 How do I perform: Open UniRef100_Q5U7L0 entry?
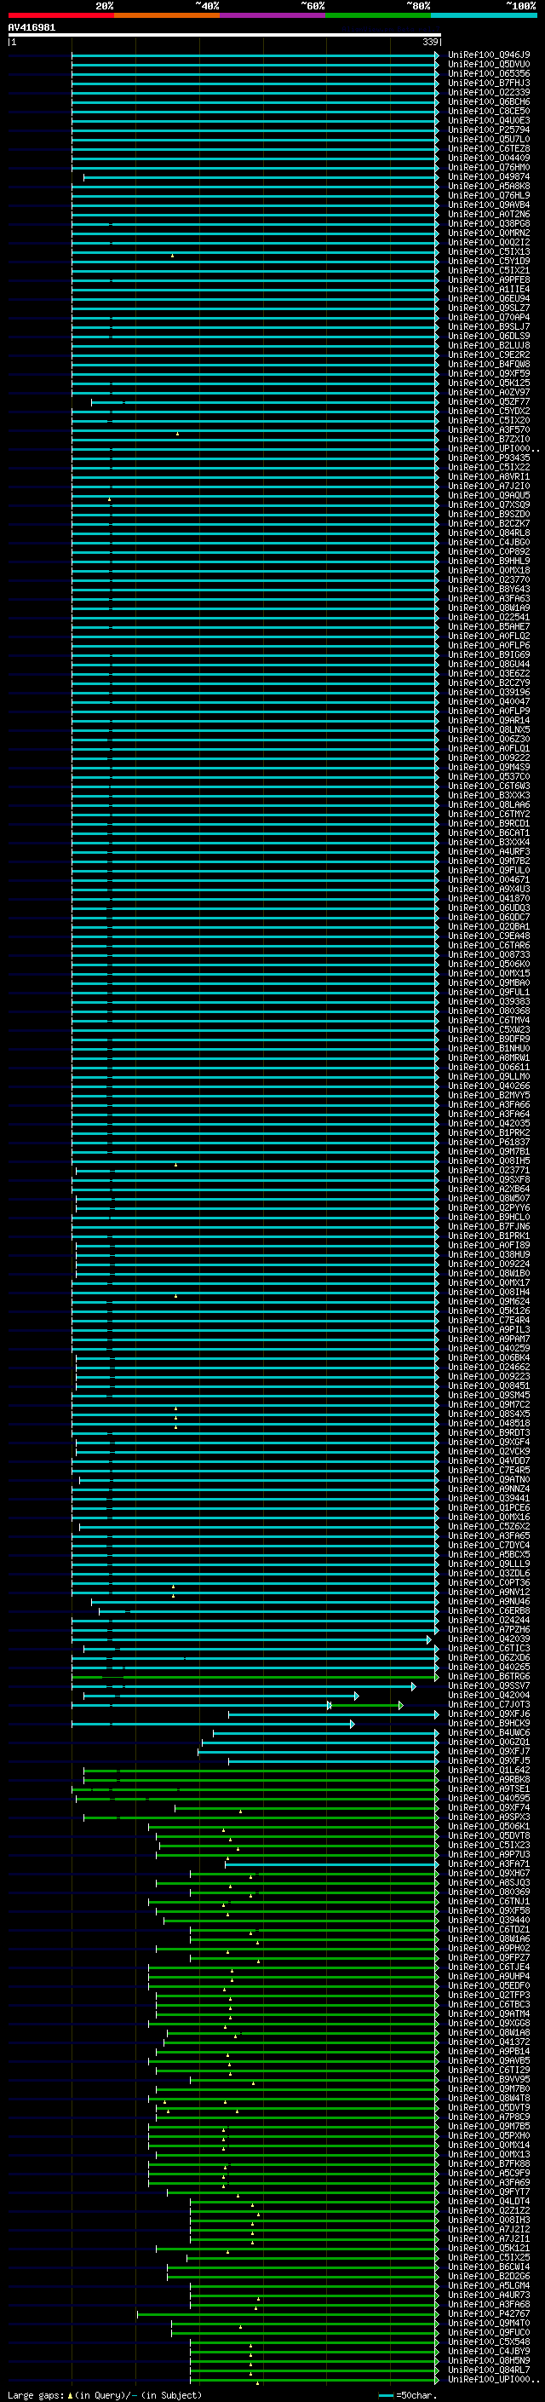(489, 139)
